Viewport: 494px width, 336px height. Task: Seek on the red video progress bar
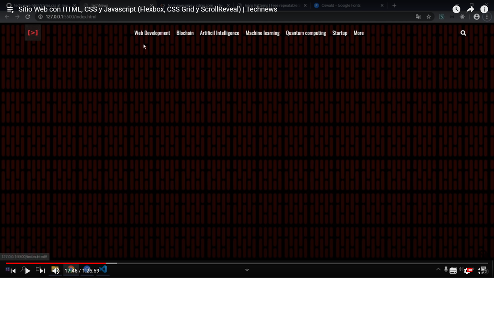tap(247, 263)
